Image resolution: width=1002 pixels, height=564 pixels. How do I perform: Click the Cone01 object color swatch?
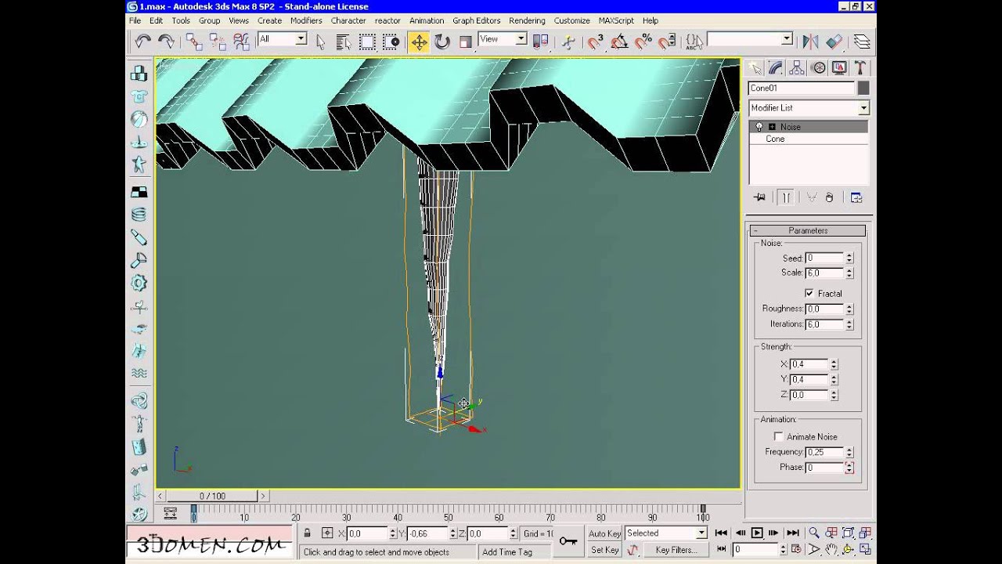click(863, 89)
